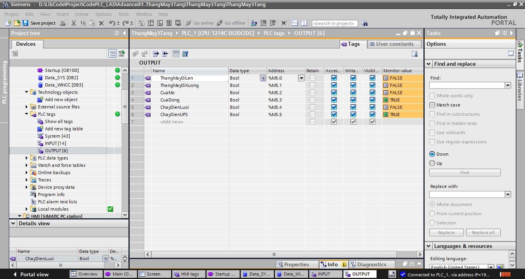
Task: Click the TRUE monitor value of ChayDienUPS
Action: 403,115
